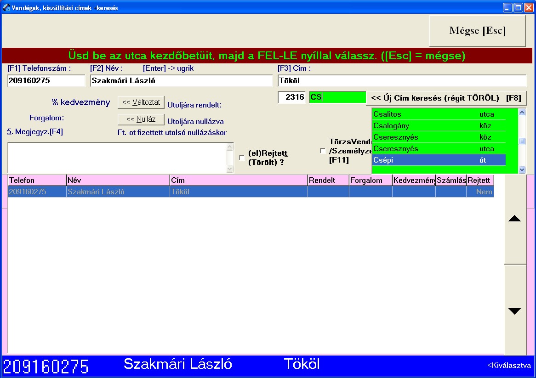The width and height of the screenshot is (536, 378).
Task: Click Szakmári László cell in table
Action: coord(118,192)
